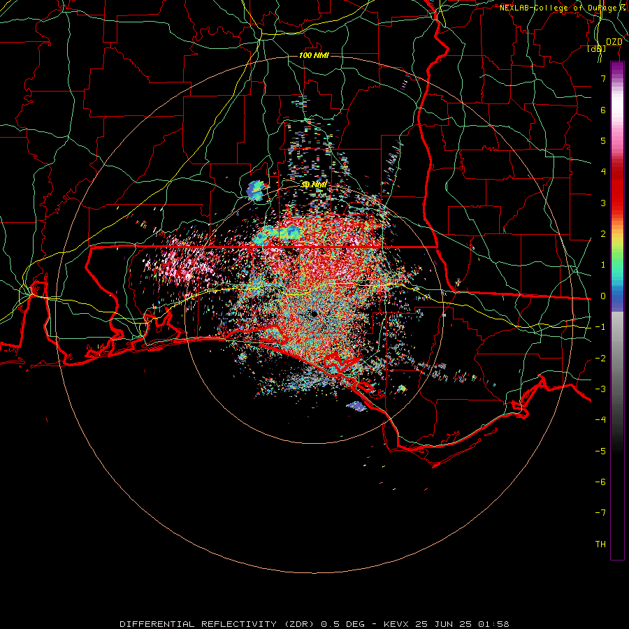Viewport: 629px width, 629px height.
Task: Click the blue echo blob offshore south of coast
Action: [x=356, y=406]
